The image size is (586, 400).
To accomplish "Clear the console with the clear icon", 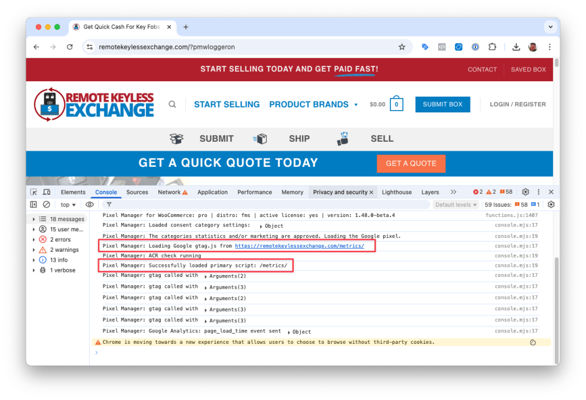I will pos(47,204).
